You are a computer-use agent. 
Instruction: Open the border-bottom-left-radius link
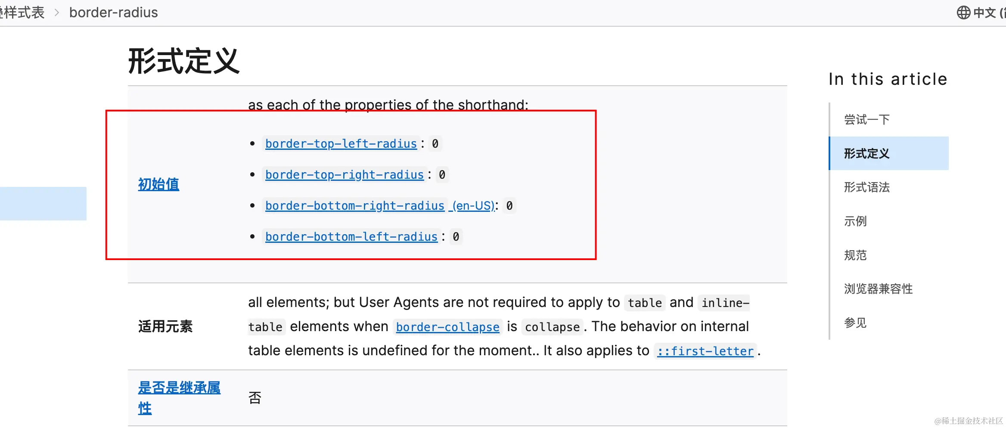pyautogui.click(x=351, y=237)
